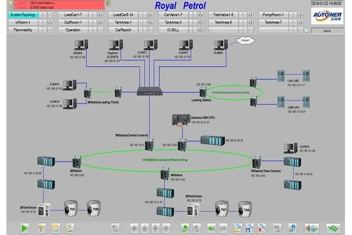Click the Operation button

point(73,30)
